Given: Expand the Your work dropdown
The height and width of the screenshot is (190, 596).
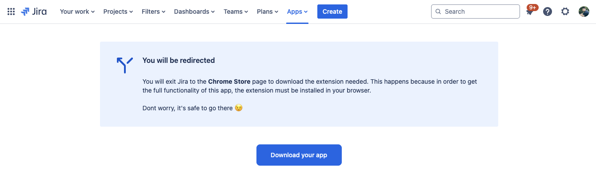Looking at the screenshot, I should click(77, 12).
